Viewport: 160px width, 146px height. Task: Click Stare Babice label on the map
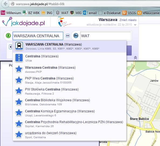pyautogui.click(x=139, y=119)
